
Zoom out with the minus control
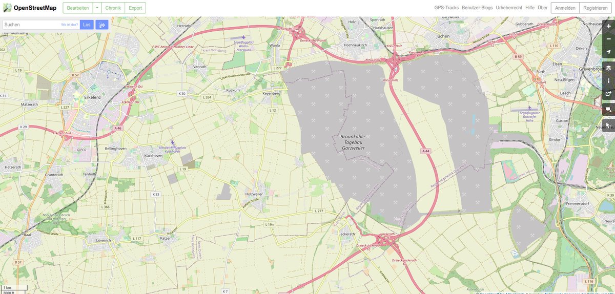[x=608, y=39]
